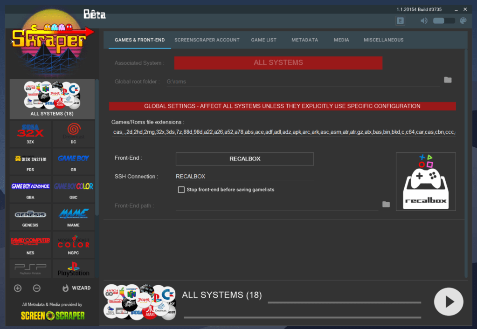The height and width of the screenshot is (329, 477).
Task: Open the Front-End path folder browser
Action: tap(386, 204)
